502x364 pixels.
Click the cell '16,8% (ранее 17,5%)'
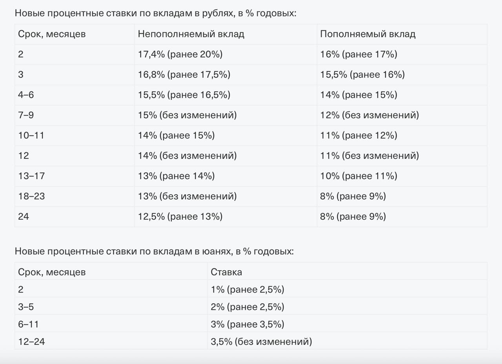point(184,75)
